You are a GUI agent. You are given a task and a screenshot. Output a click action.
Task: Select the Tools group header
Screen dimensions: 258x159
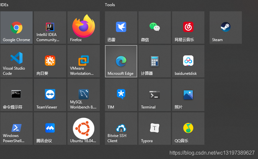(110, 5)
